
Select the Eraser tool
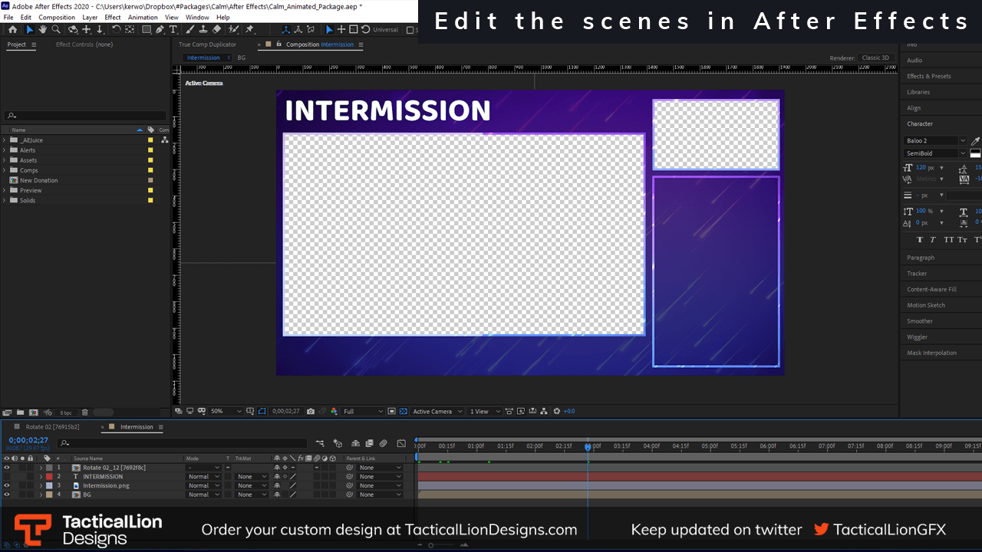coord(217,29)
